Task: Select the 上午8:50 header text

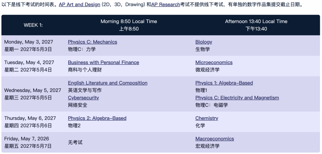Action: pyautogui.click(x=129, y=29)
